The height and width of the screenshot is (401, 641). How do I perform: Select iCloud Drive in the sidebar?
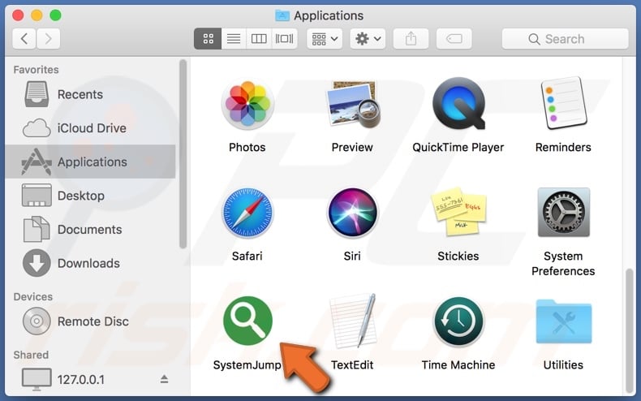90,128
